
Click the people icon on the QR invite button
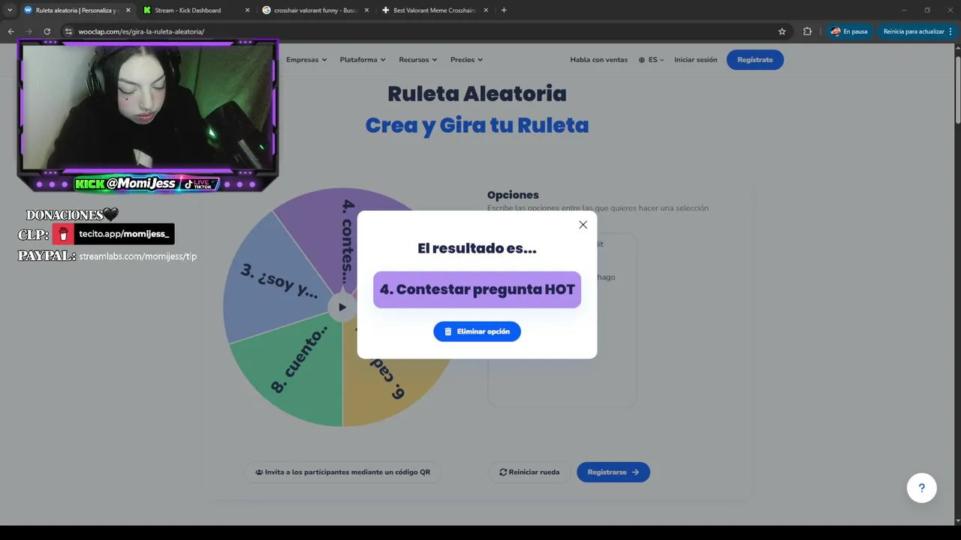pos(259,472)
